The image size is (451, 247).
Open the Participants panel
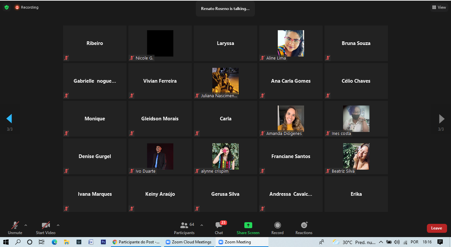[184, 228]
